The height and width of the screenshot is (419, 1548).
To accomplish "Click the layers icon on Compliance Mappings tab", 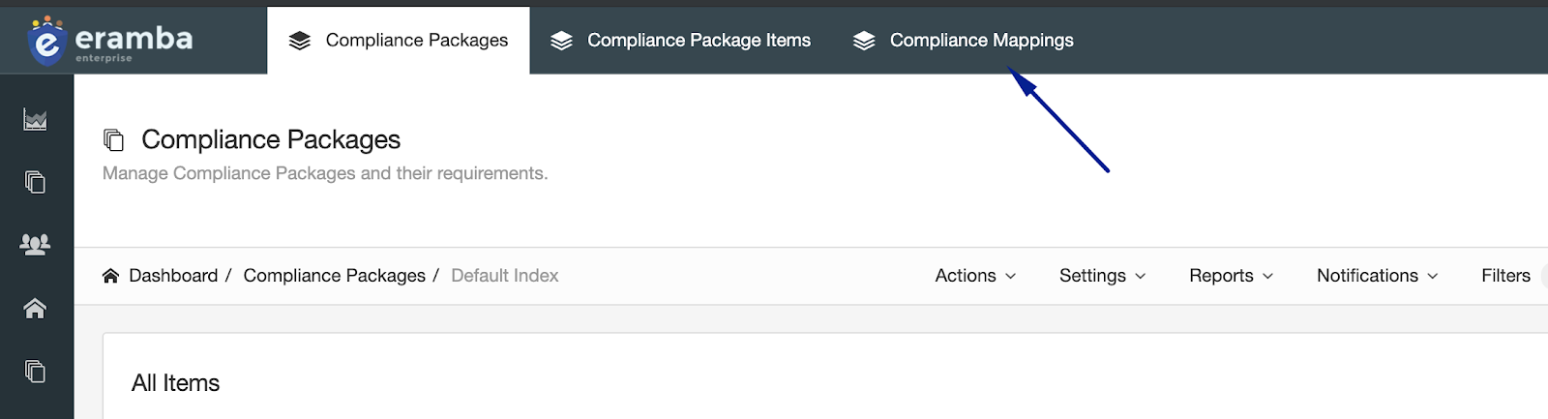I will click(x=864, y=41).
